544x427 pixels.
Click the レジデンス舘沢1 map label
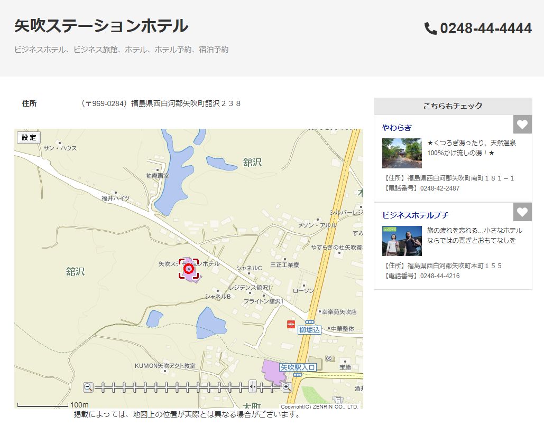coord(250,288)
